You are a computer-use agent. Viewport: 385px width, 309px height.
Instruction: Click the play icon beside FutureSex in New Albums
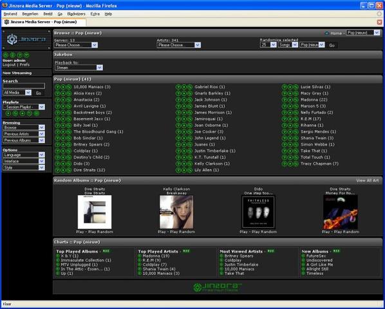[x=303, y=256]
